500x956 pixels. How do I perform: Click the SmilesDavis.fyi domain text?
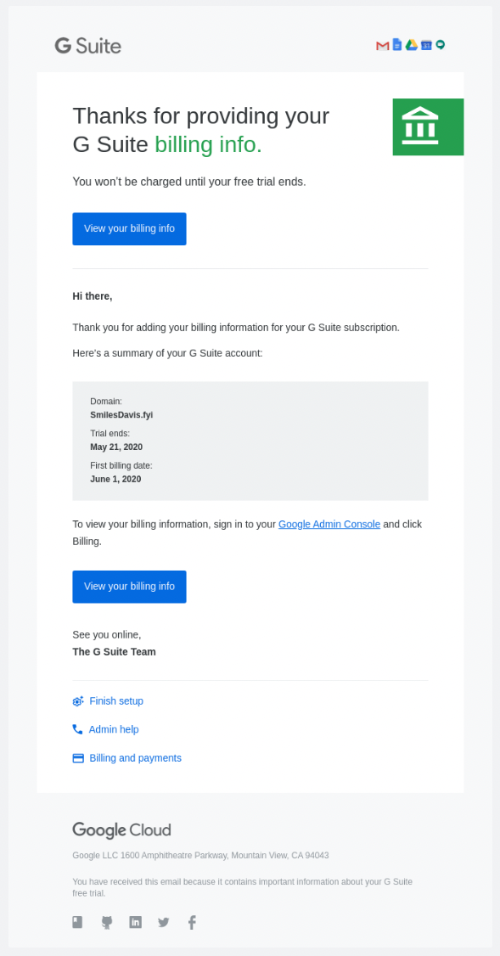pos(121,414)
